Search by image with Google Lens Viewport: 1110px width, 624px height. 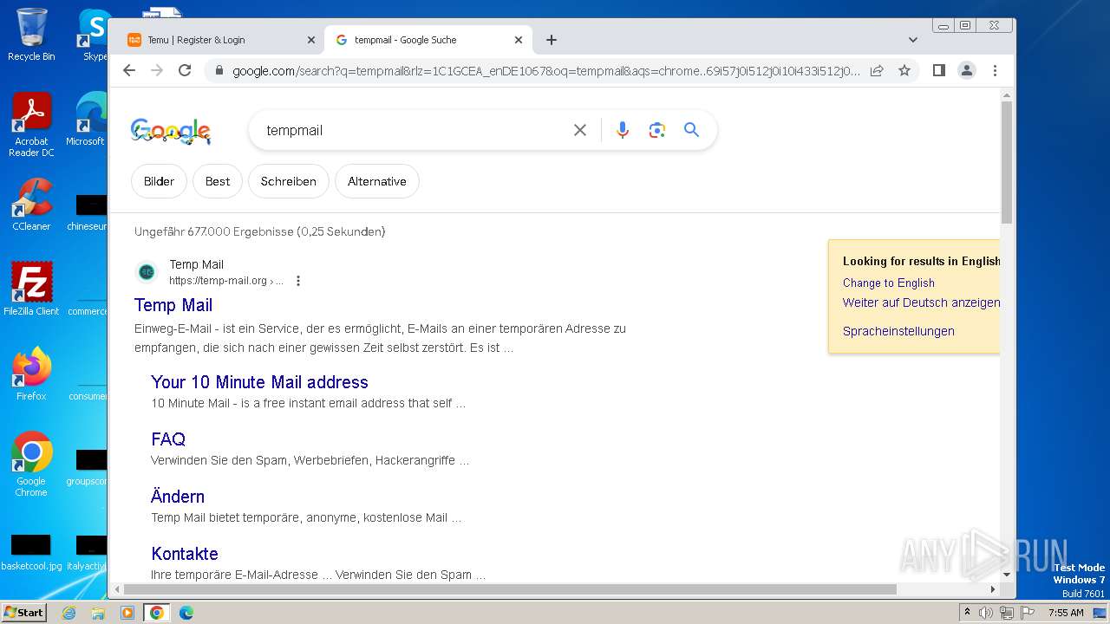(656, 130)
